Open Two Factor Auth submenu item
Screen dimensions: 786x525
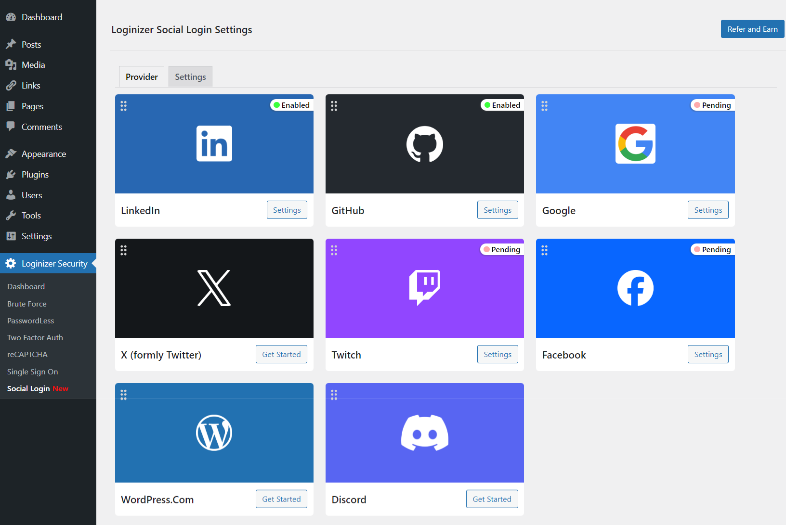pos(35,337)
